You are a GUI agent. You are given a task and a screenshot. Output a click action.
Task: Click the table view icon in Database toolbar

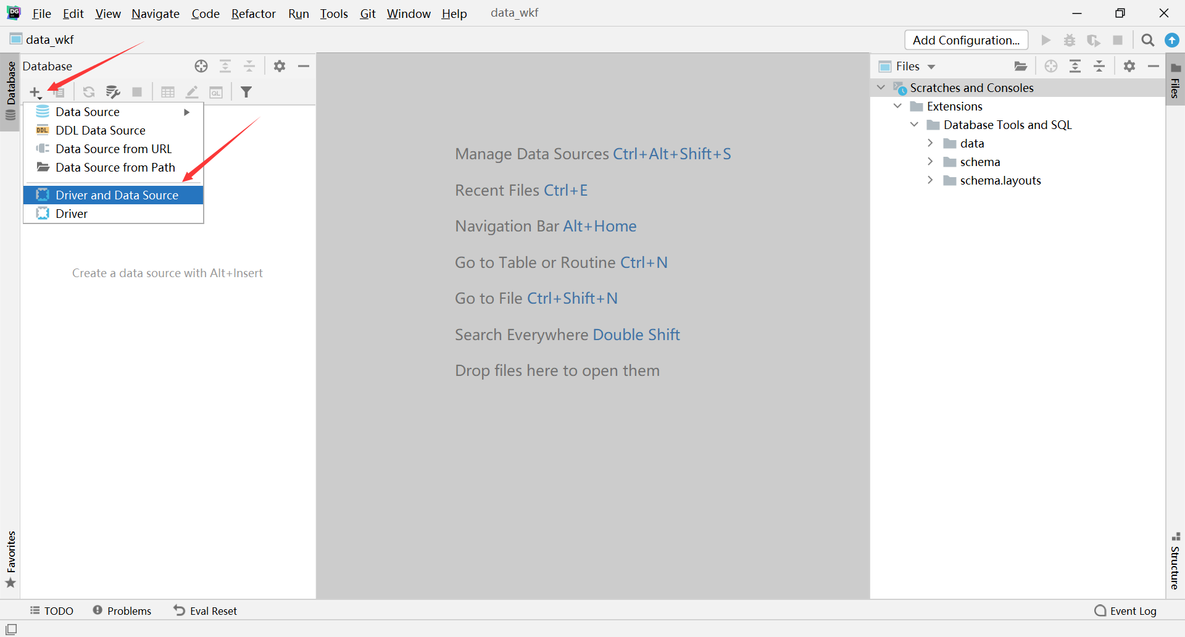click(x=168, y=93)
